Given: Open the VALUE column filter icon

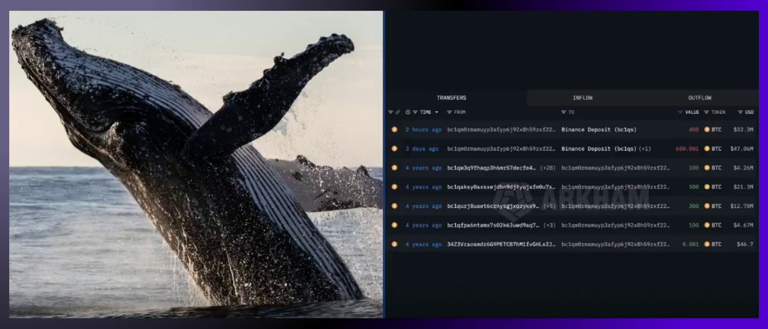Looking at the screenshot, I should click(x=680, y=112).
